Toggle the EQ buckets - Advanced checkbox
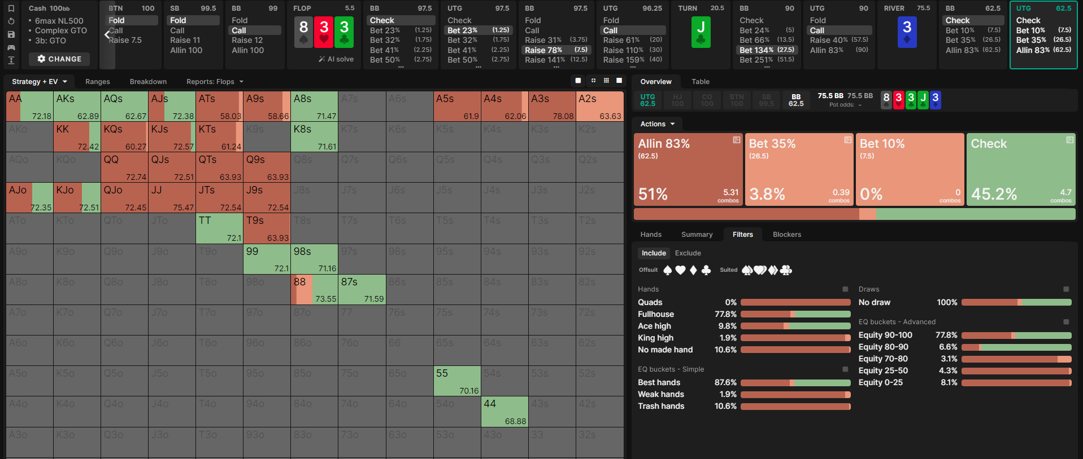 click(x=1066, y=322)
